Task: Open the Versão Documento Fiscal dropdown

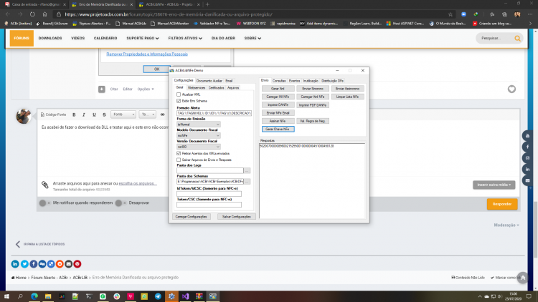Action: click(198, 147)
